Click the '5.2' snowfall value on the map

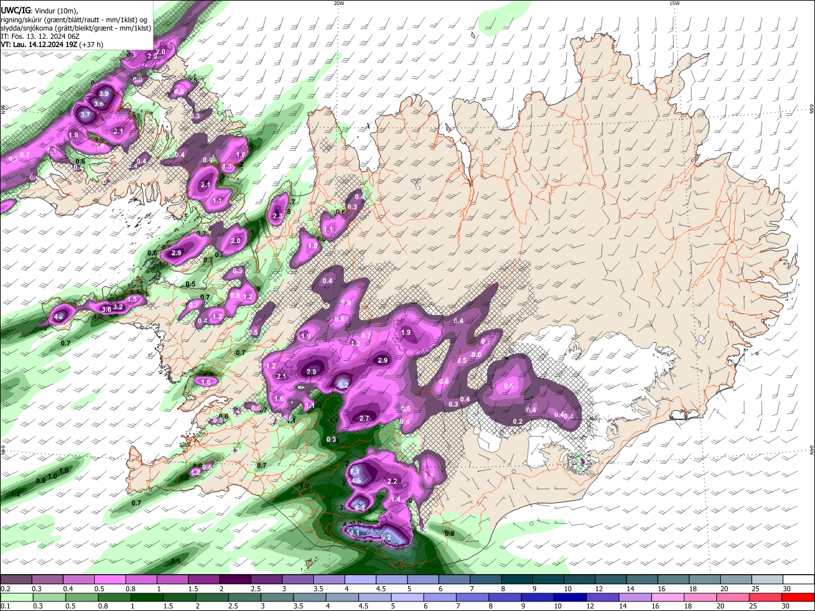343,384
